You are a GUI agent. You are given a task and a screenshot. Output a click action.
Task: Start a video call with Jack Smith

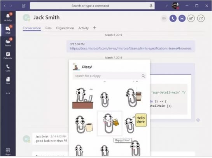click(164, 18)
